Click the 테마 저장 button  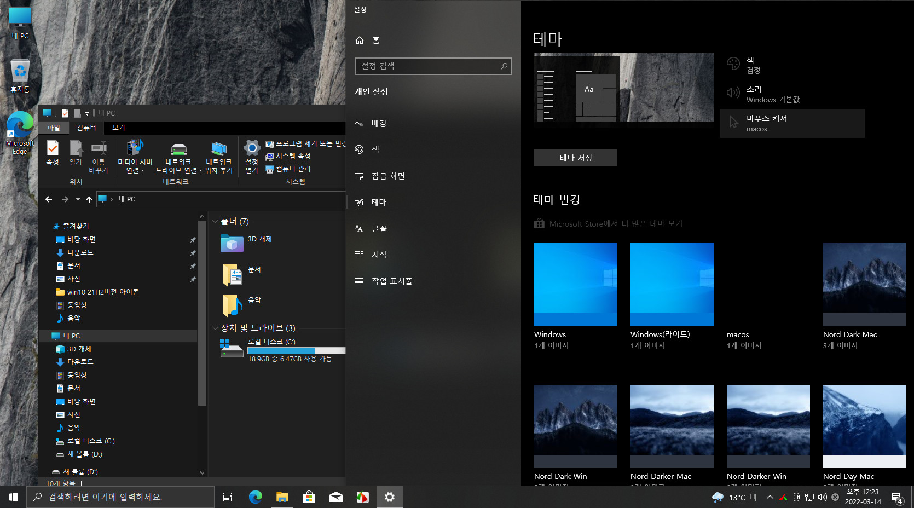tap(576, 158)
